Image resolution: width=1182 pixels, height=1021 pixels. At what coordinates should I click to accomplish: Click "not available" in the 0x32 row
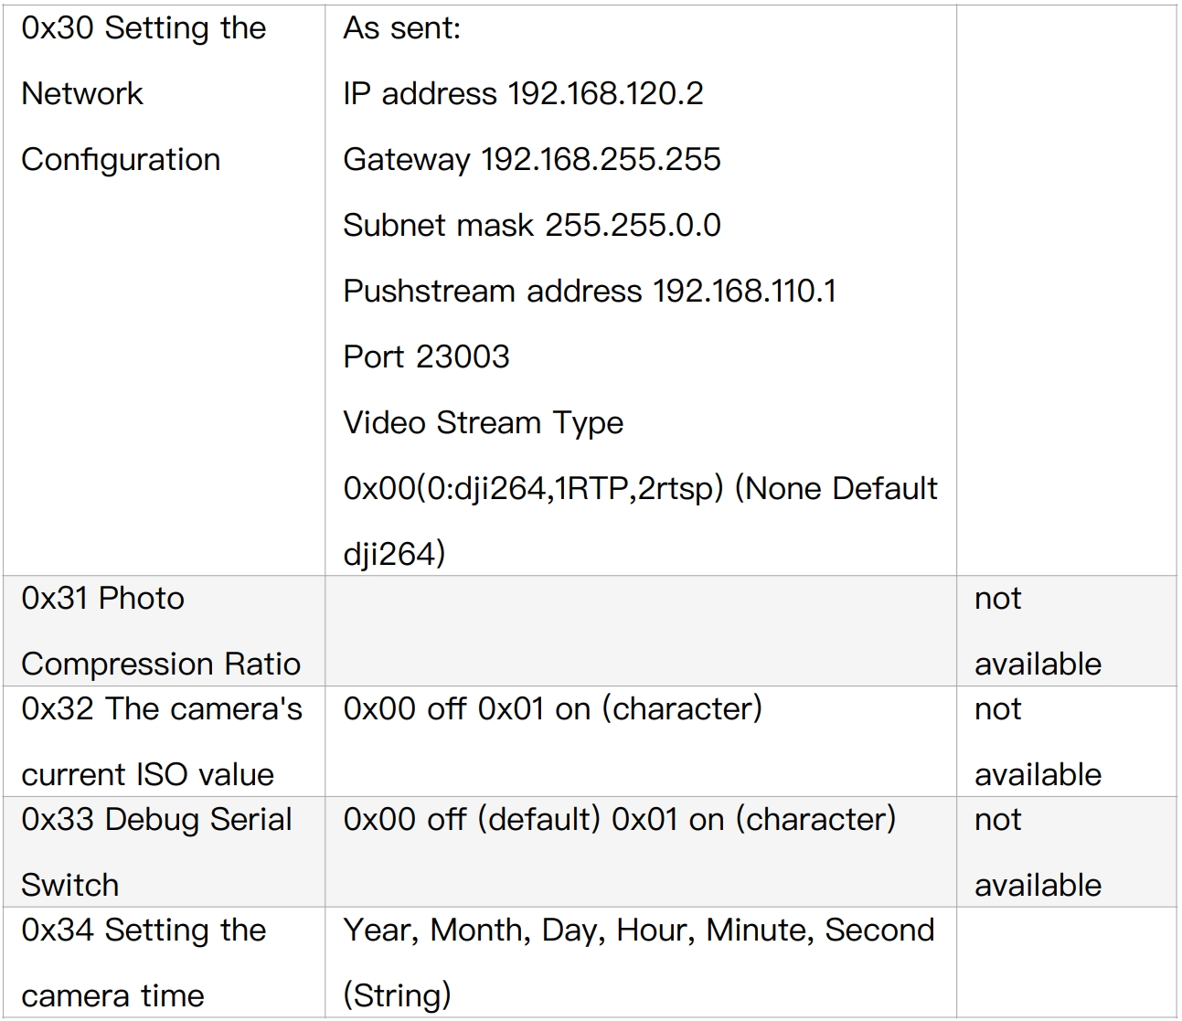(x=1038, y=741)
